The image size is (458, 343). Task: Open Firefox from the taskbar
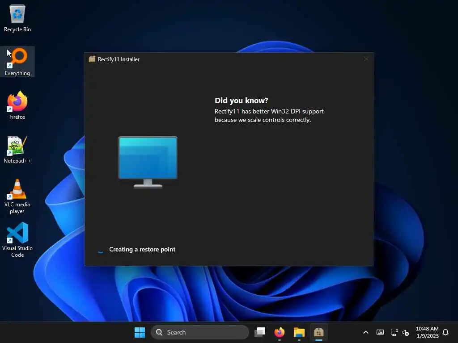[280, 332]
